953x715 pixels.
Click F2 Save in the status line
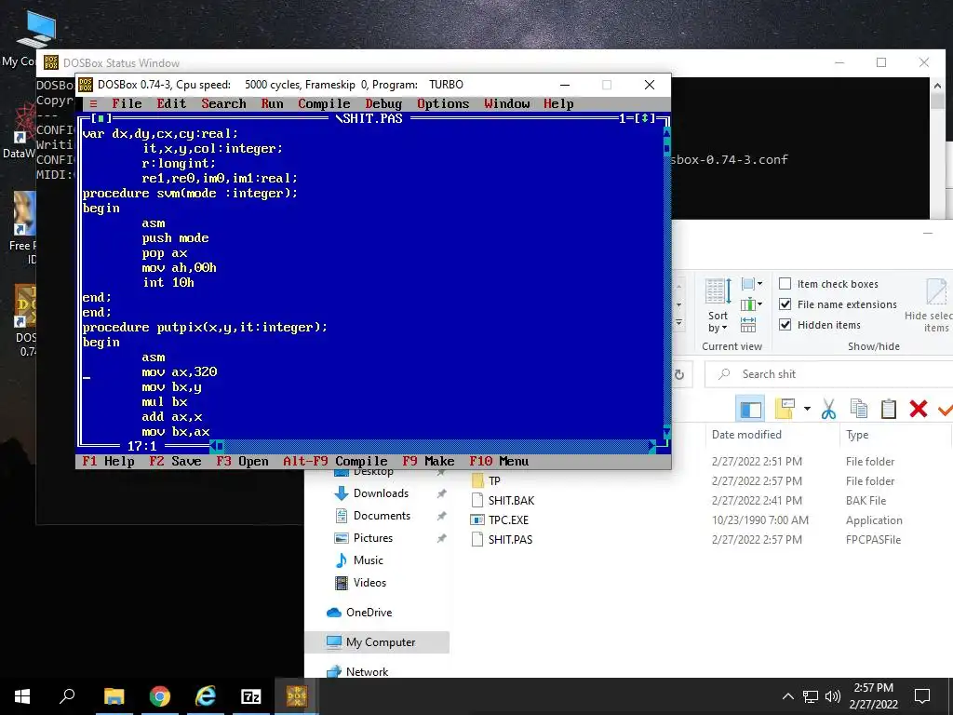coord(175,462)
